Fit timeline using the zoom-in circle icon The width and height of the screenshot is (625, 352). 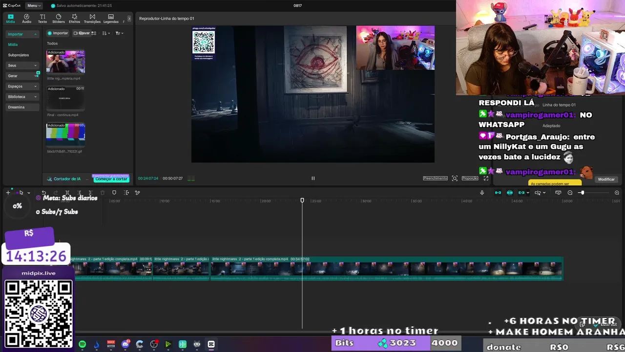pos(617,193)
